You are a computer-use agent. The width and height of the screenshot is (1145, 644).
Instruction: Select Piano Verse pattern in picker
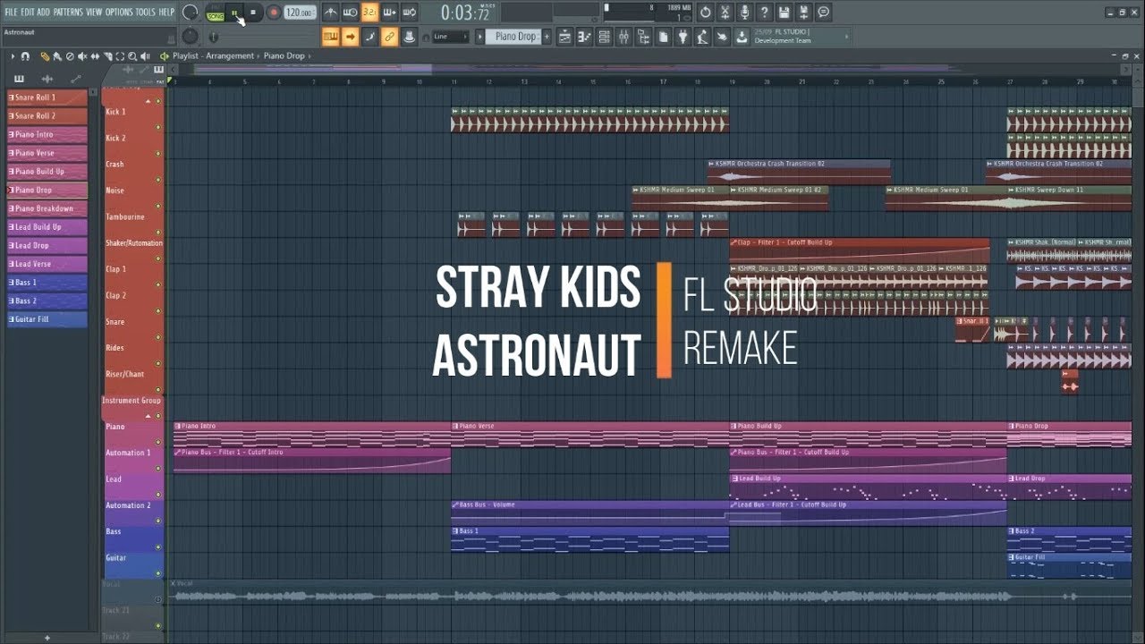pos(47,153)
